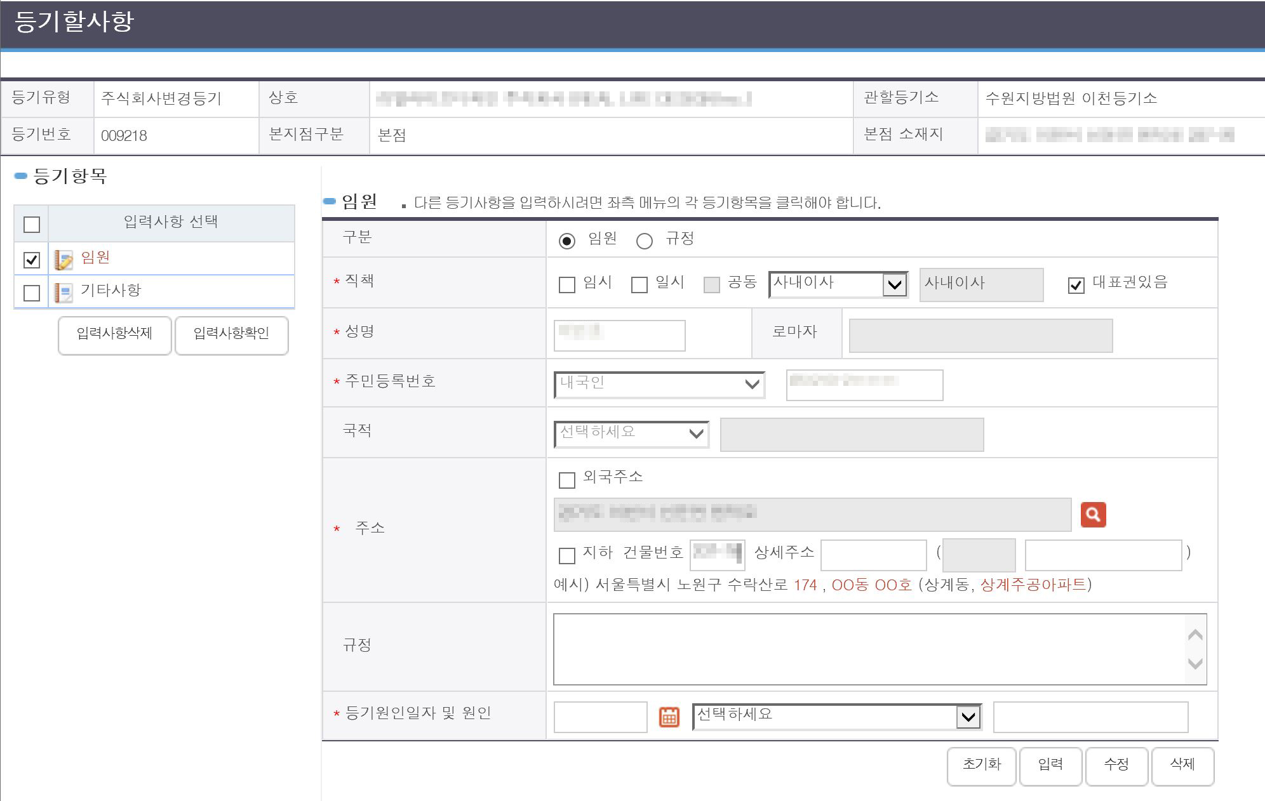Click the 임원 notepad icon in list

[x=64, y=259]
